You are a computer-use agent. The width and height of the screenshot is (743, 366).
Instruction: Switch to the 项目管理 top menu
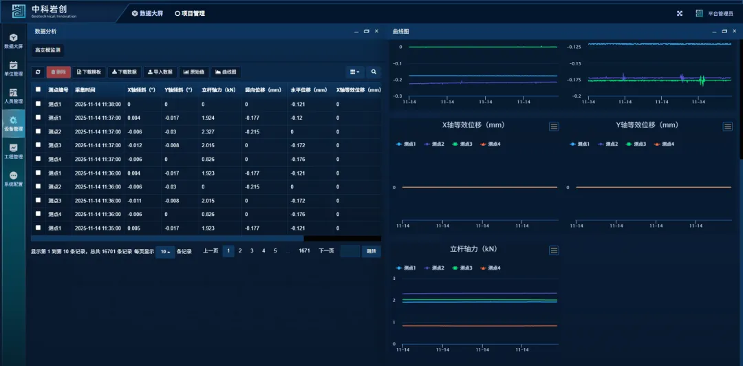tap(190, 13)
